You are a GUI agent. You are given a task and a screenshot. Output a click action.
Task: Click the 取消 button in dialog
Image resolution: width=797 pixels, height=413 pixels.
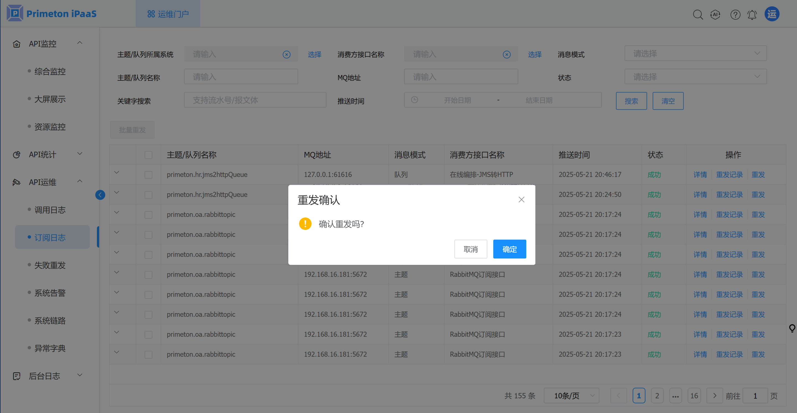(x=470, y=249)
